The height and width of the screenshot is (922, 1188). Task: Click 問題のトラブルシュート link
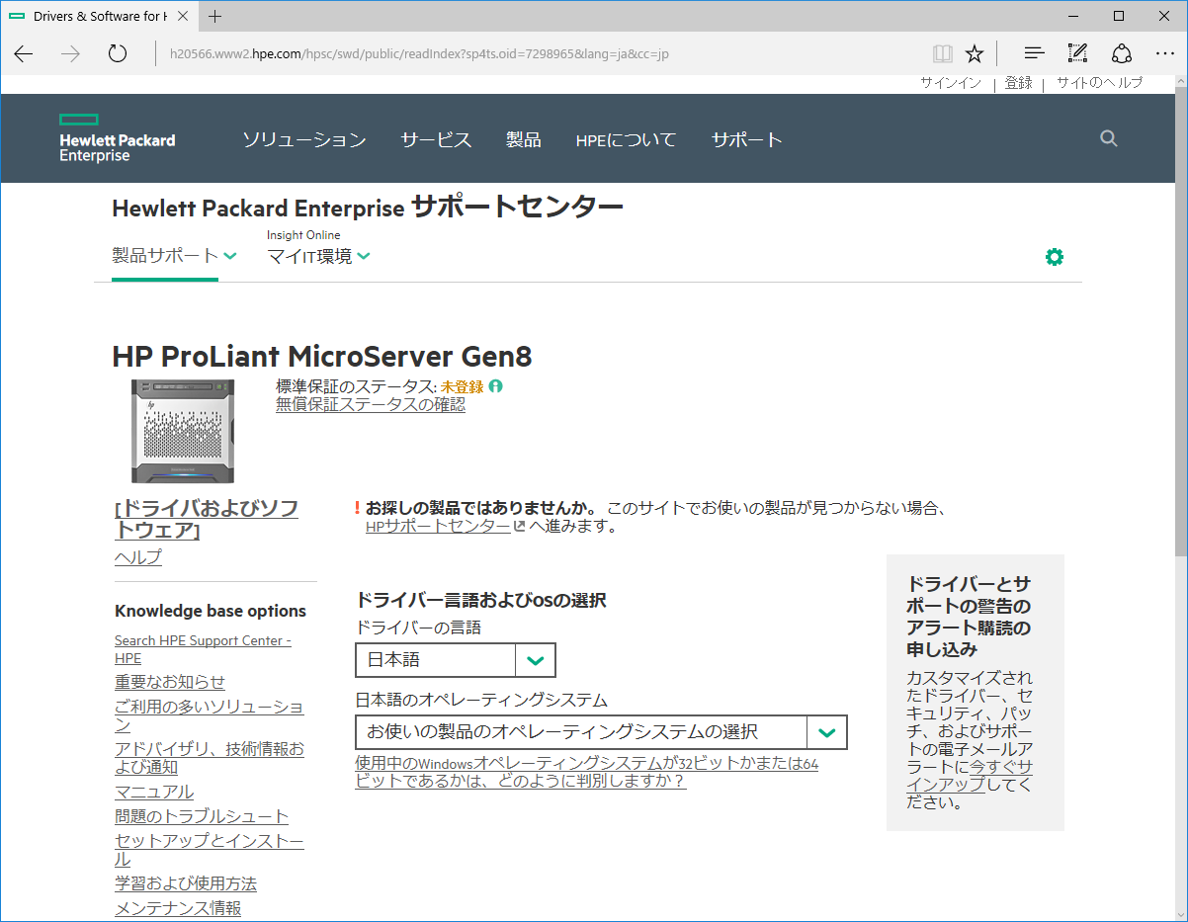coord(202,816)
